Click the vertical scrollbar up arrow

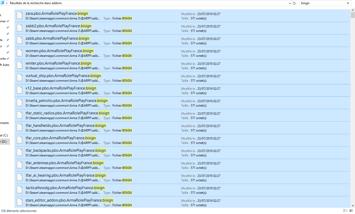pyautogui.click(x=353, y=10)
